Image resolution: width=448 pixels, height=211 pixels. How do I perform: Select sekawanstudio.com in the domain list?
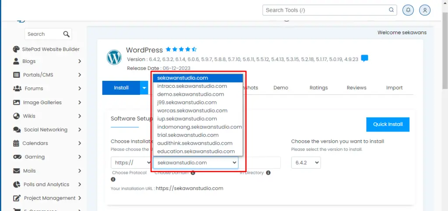(x=198, y=78)
